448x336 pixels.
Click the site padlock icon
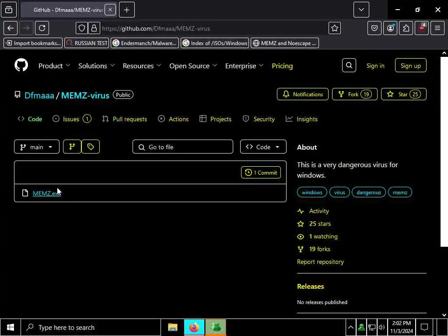click(x=94, y=28)
